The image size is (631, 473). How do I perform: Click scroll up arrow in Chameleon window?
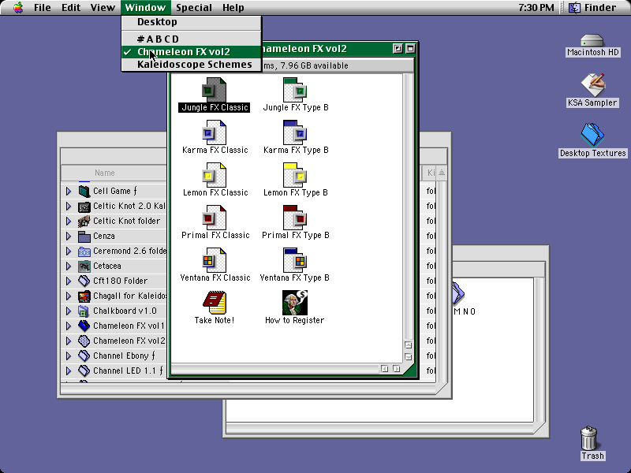coord(408,345)
